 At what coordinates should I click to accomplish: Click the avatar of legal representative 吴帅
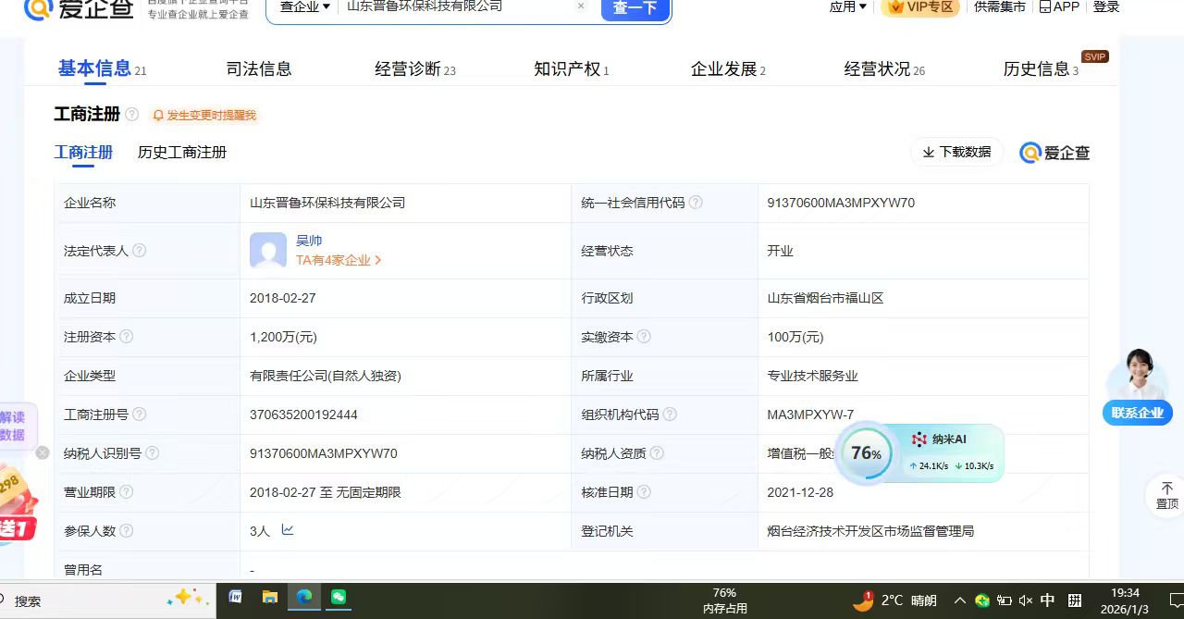coord(268,251)
